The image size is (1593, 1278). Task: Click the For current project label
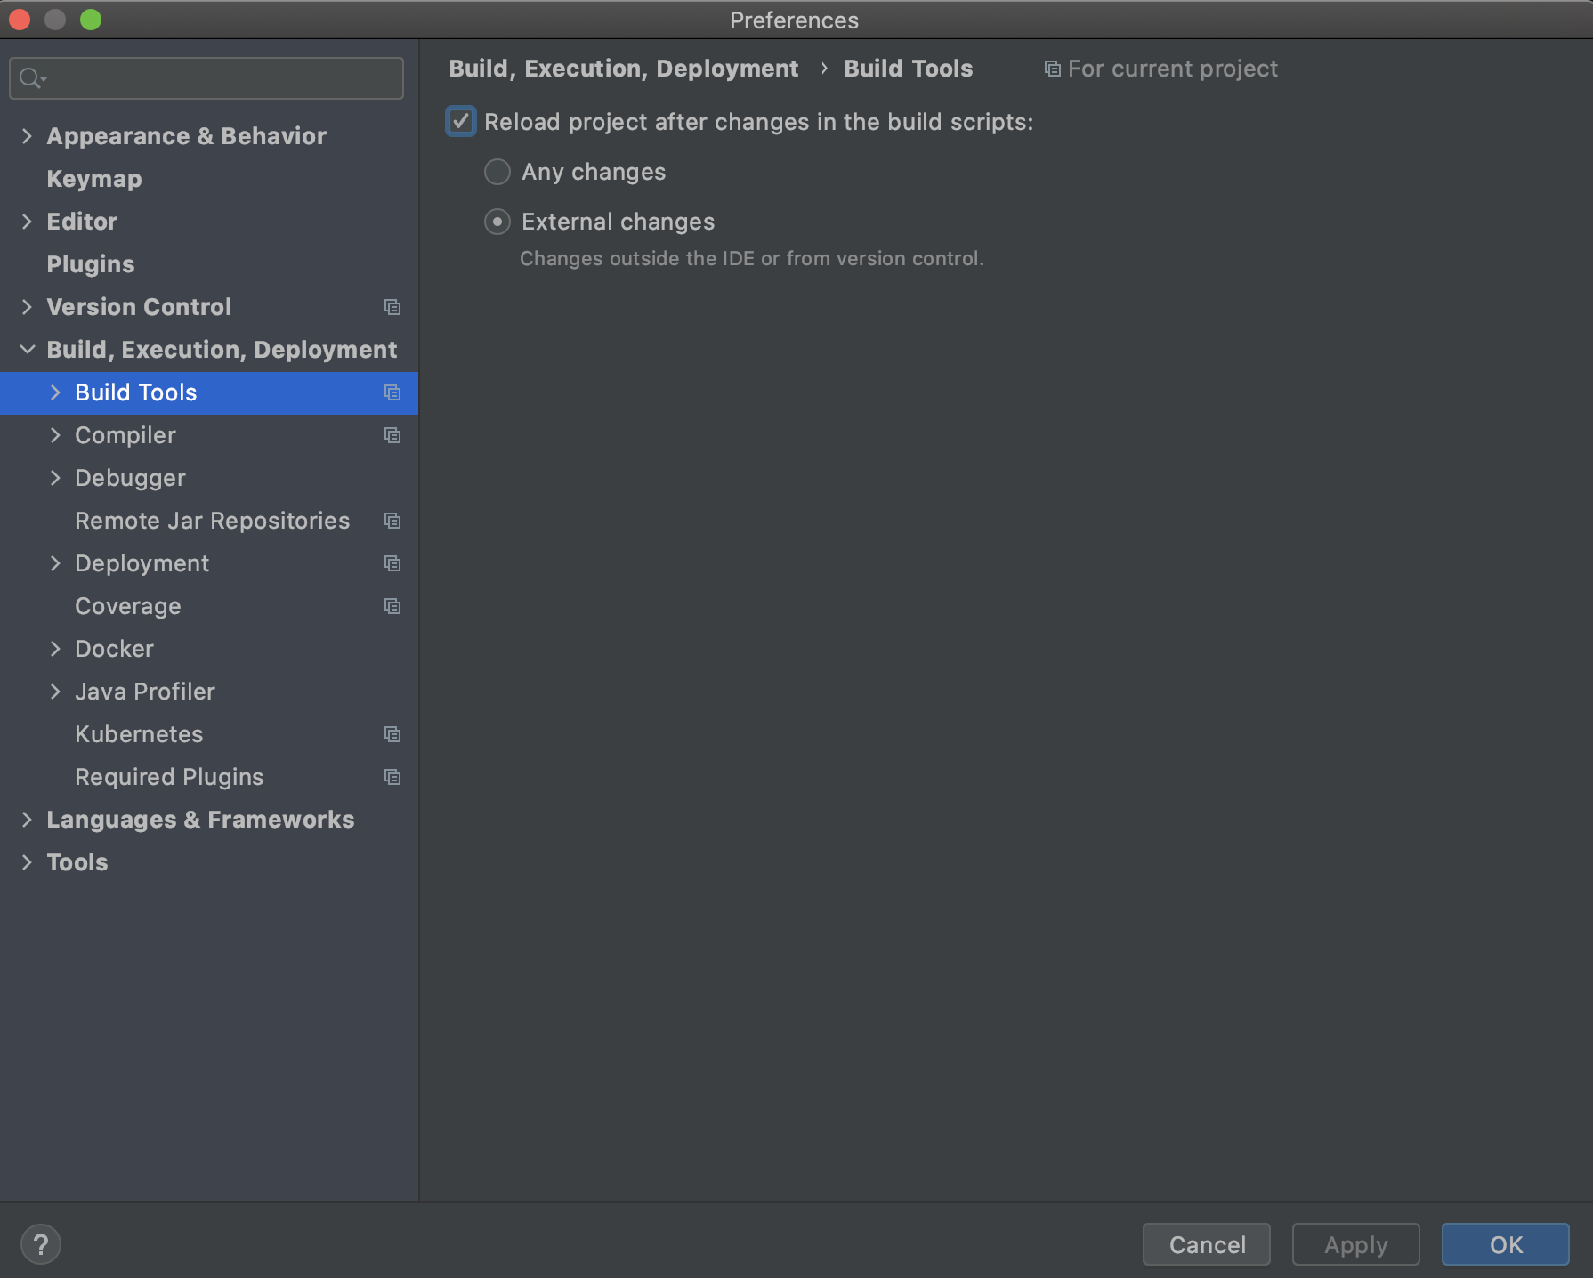tap(1173, 69)
